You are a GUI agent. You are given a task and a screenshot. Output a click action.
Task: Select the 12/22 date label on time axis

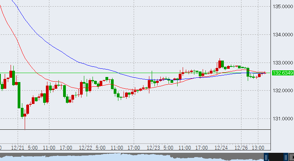[85, 148]
